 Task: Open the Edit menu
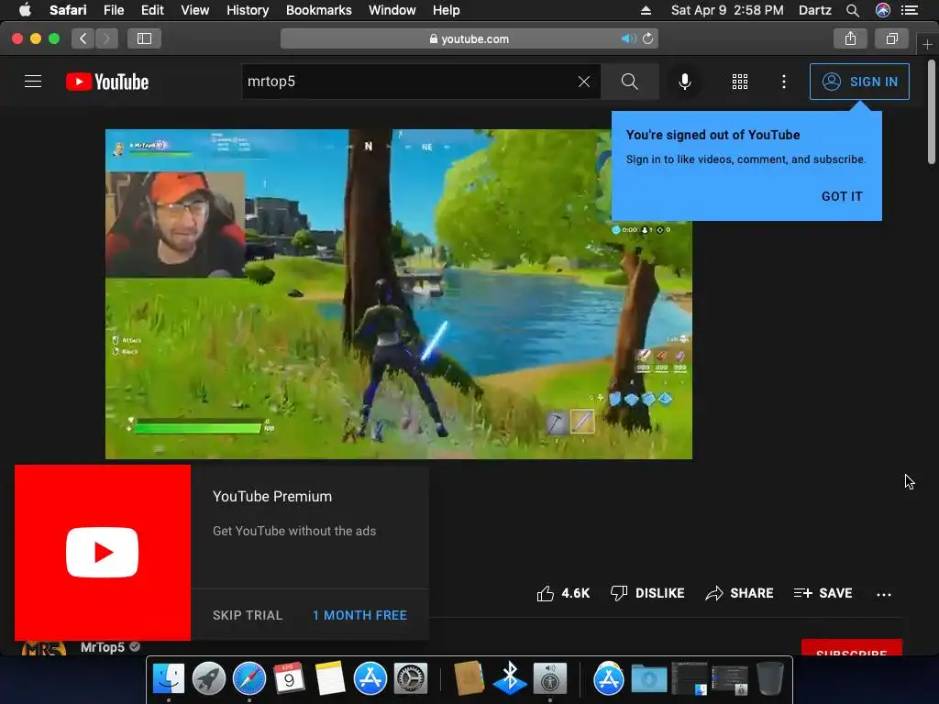(152, 10)
